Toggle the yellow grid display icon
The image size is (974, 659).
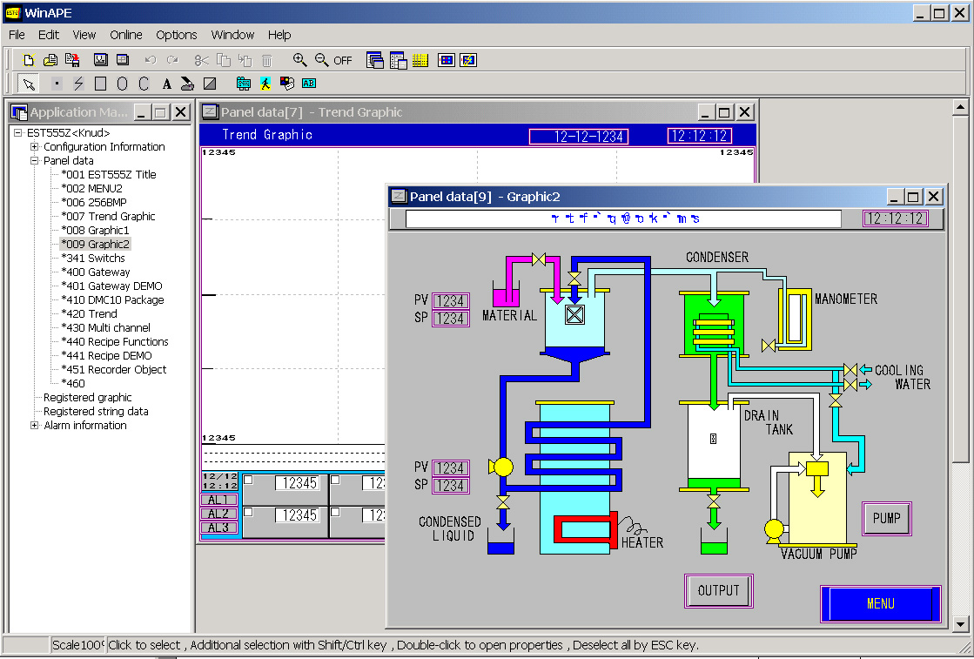[x=420, y=60]
